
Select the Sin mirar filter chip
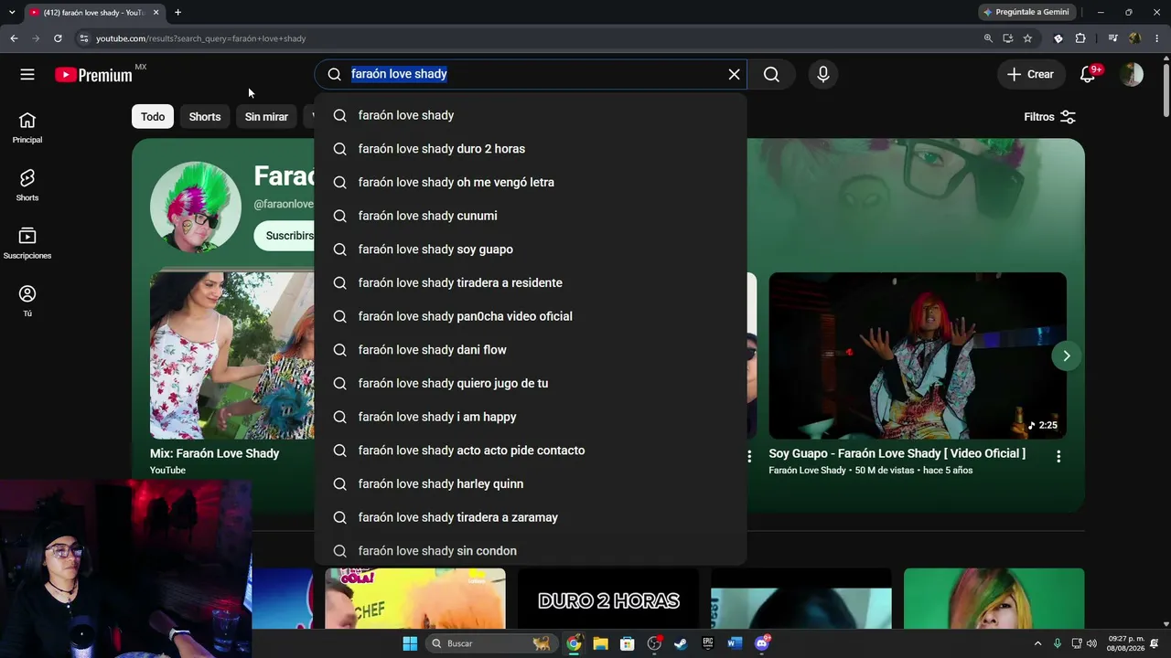[266, 117]
